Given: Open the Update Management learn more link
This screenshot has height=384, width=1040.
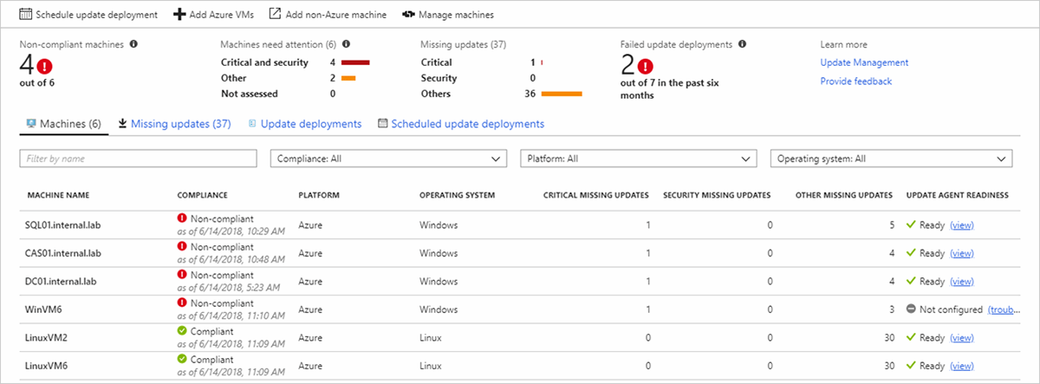Looking at the screenshot, I should click(x=864, y=62).
